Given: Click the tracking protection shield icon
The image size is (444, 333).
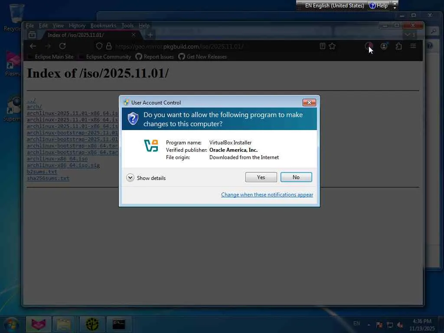Looking at the screenshot, I should point(99,46).
